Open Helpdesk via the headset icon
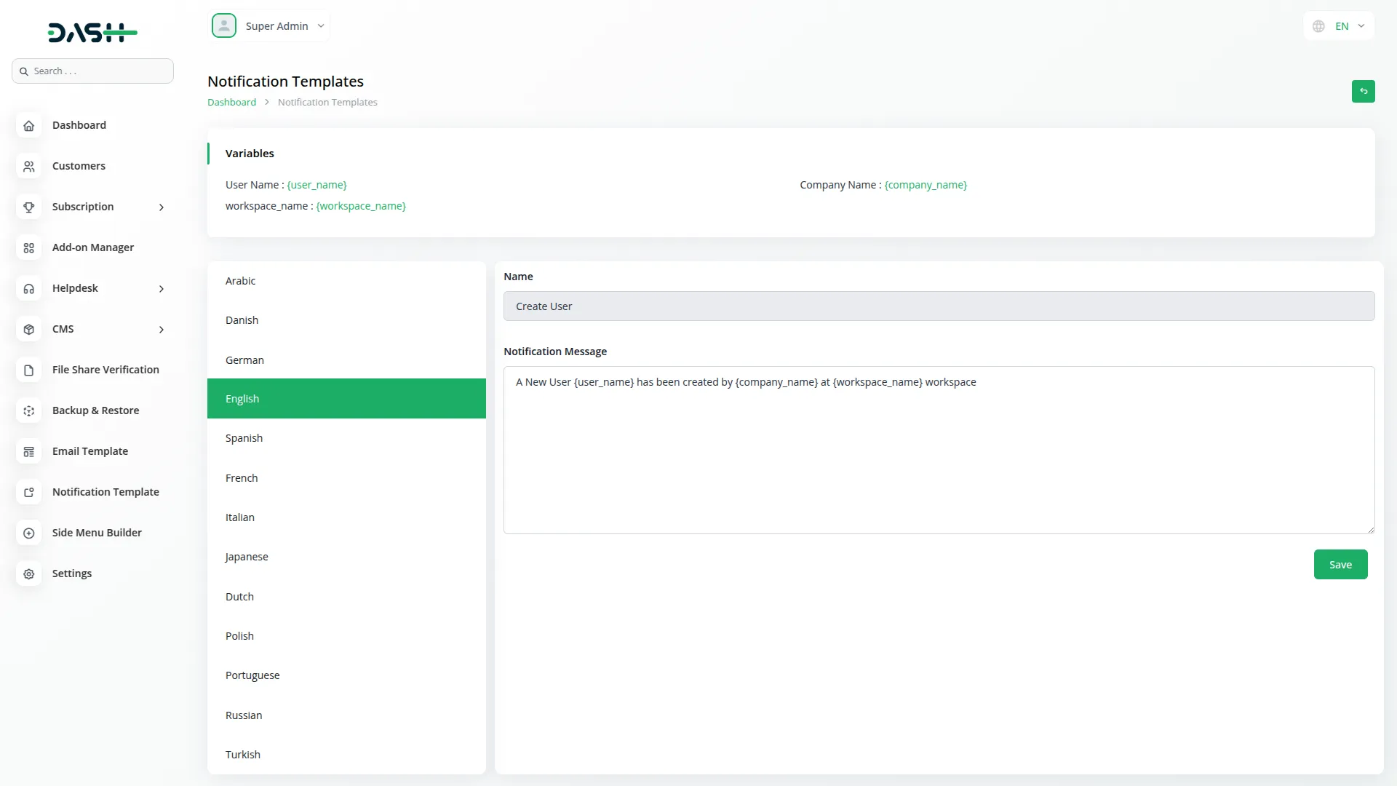Screen dimensions: 1397x786 click(x=28, y=288)
